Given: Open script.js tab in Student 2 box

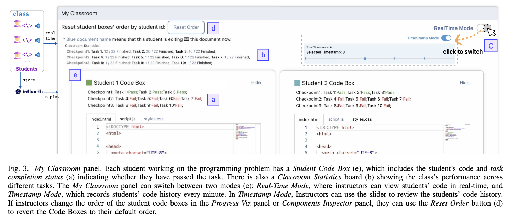Looking at the screenshot, I should (x=336, y=119).
